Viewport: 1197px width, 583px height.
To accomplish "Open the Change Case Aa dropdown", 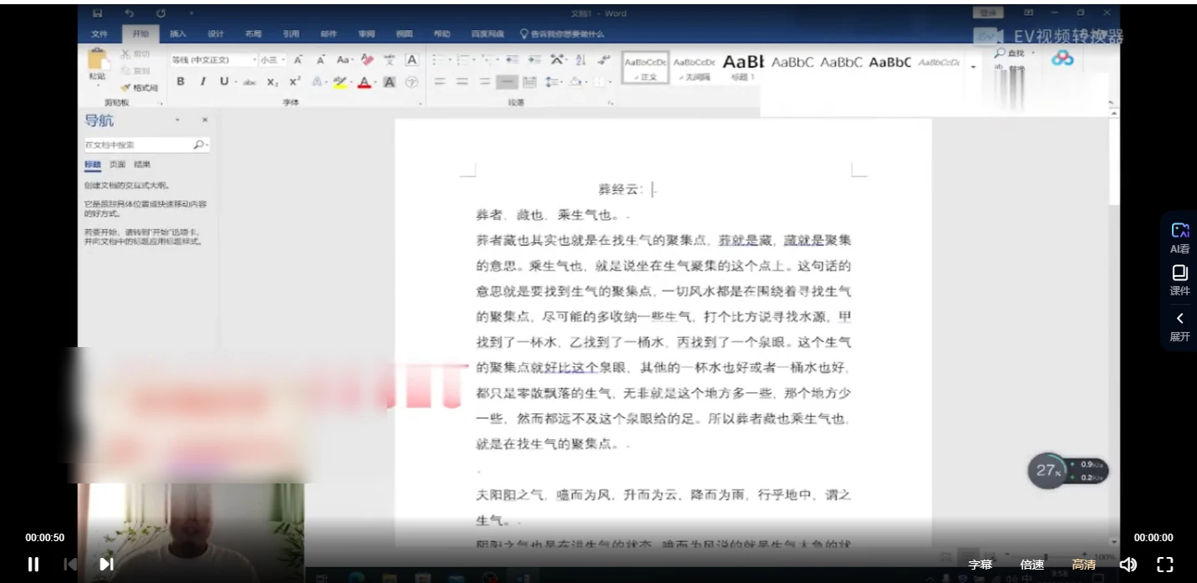I will pyautogui.click(x=344, y=60).
